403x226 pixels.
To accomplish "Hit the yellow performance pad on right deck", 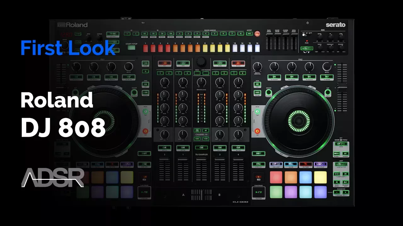I will (321, 177).
